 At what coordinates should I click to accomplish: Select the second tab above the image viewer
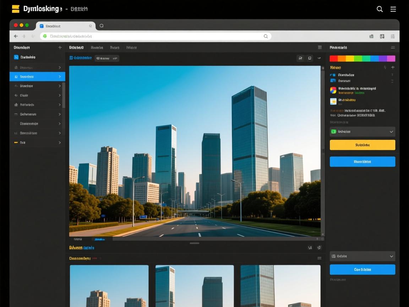(97, 48)
